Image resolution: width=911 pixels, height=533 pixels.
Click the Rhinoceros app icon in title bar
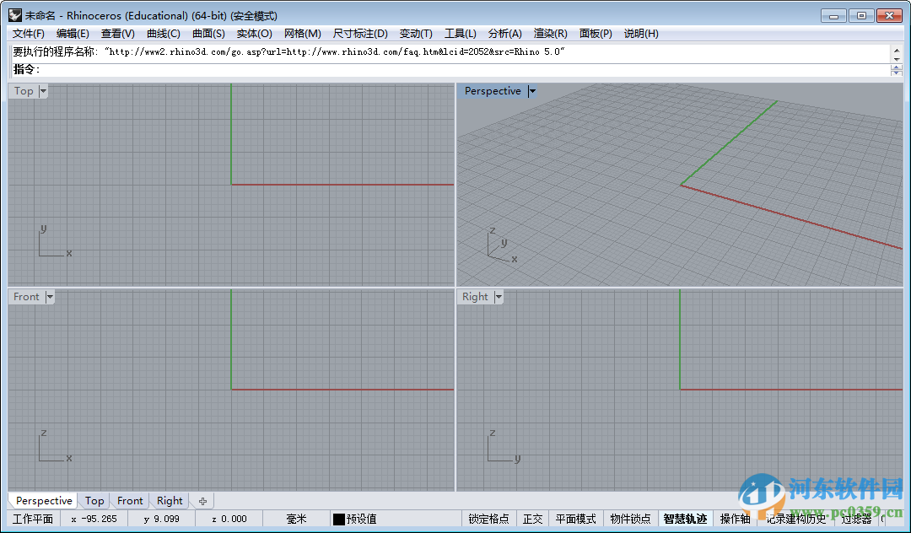[x=15, y=16]
